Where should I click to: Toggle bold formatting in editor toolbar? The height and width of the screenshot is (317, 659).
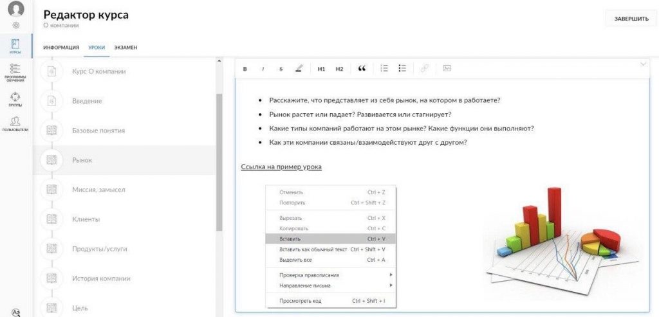click(x=245, y=69)
